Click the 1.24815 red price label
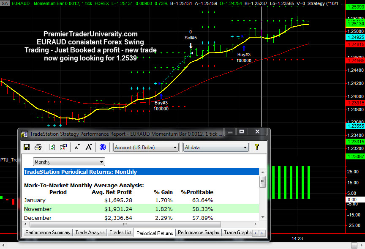 click(355, 44)
